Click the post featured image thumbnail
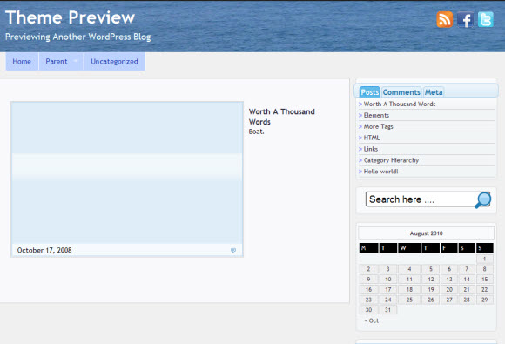 (x=127, y=172)
